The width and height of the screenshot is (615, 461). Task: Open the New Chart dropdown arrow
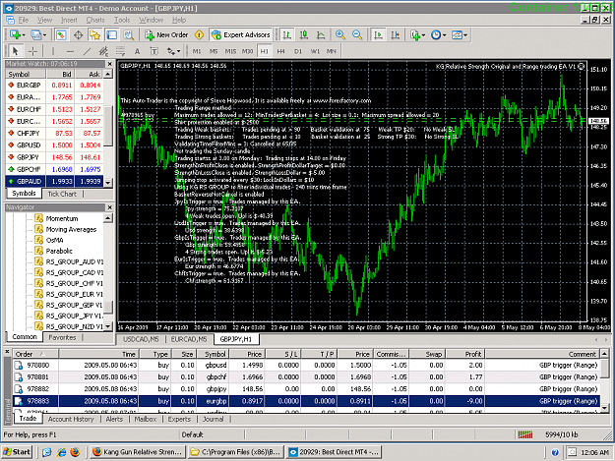[24, 35]
